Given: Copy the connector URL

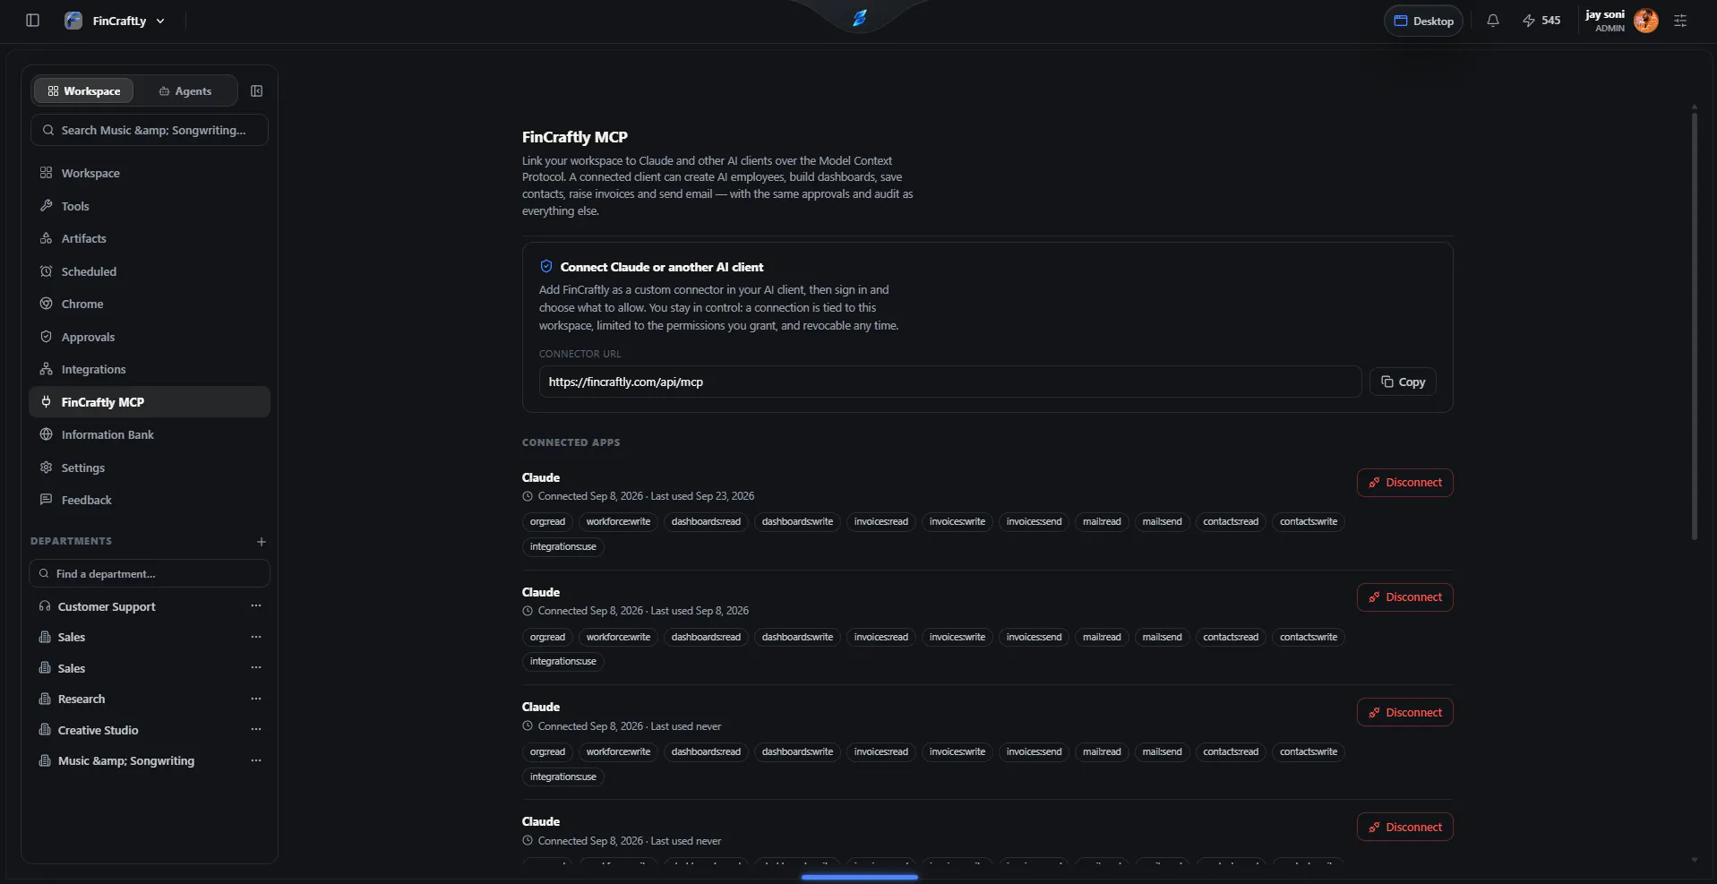Looking at the screenshot, I should pos(1403,382).
